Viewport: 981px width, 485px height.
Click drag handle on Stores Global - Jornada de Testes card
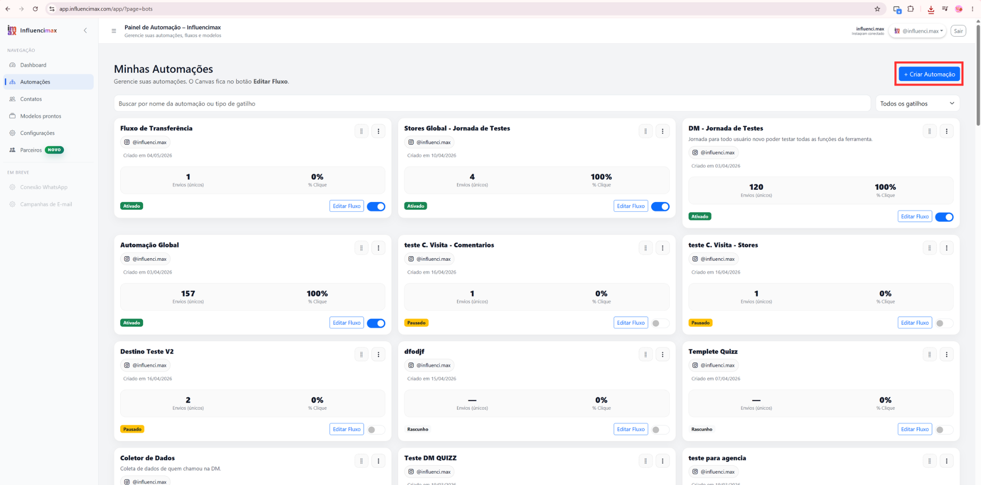(x=646, y=131)
